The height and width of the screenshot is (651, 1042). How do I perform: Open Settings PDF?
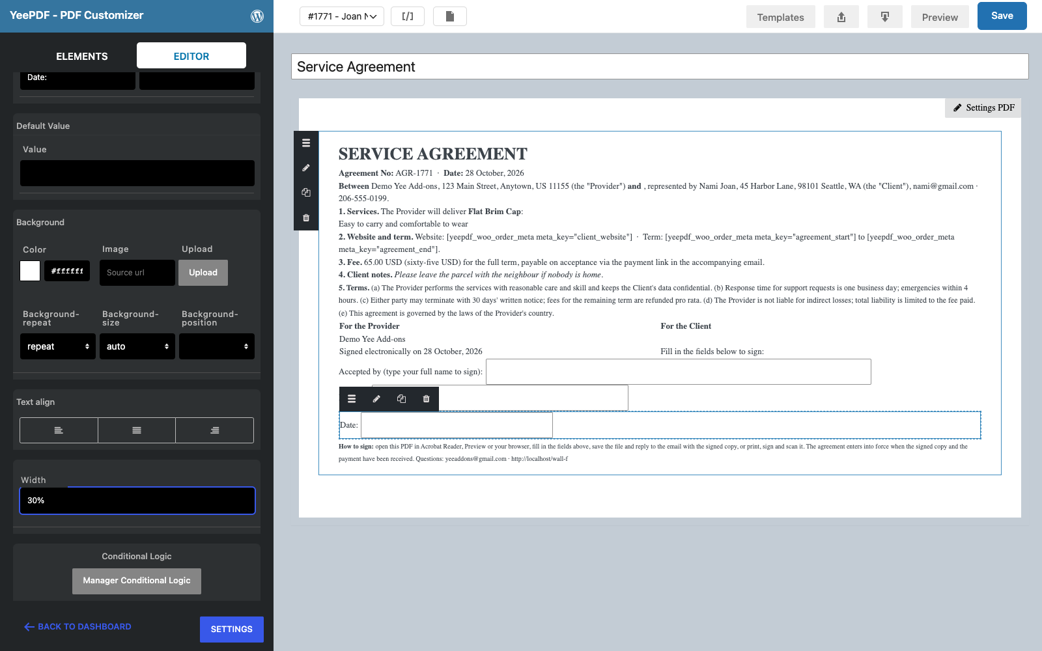click(x=983, y=108)
